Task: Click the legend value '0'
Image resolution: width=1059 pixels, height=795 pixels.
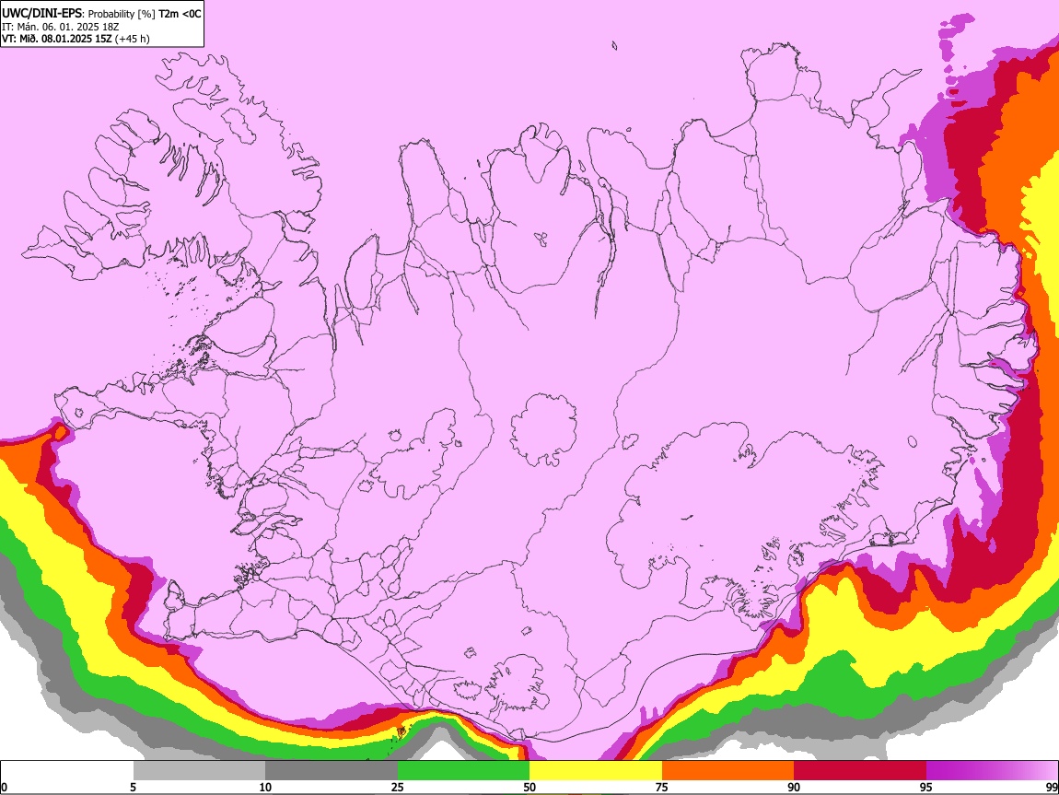Action: (5, 788)
